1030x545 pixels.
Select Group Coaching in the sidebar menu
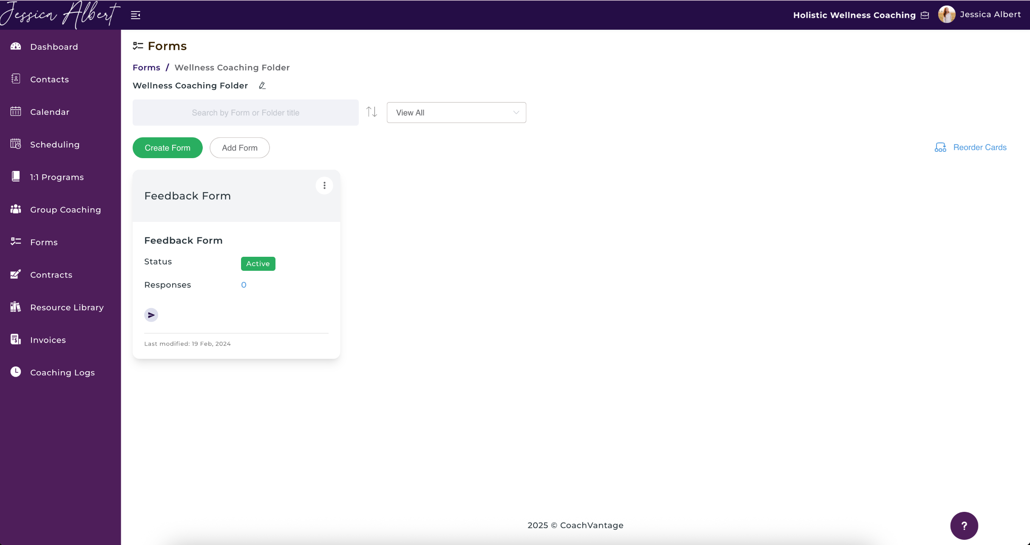pos(65,210)
